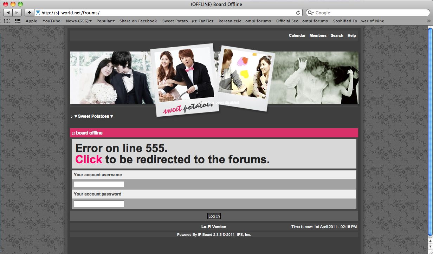Go forward with the Safari forward arrow
433x254 pixels.
pyautogui.click(x=17, y=13)
